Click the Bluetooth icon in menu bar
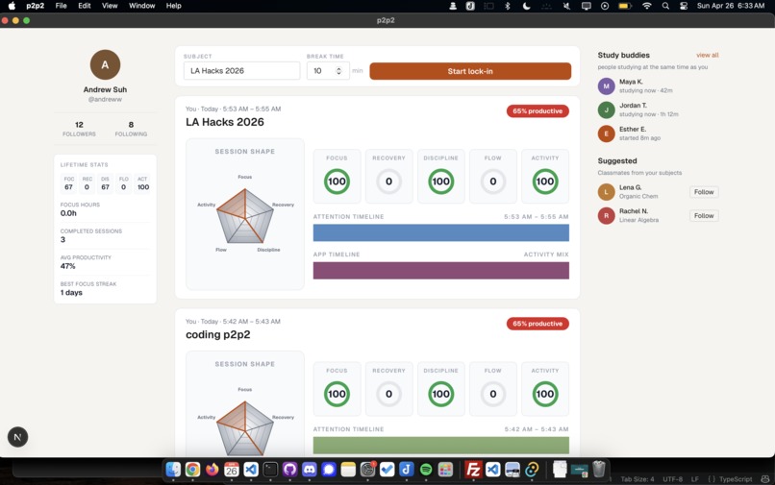775x485 pixels. coord(507,6)
